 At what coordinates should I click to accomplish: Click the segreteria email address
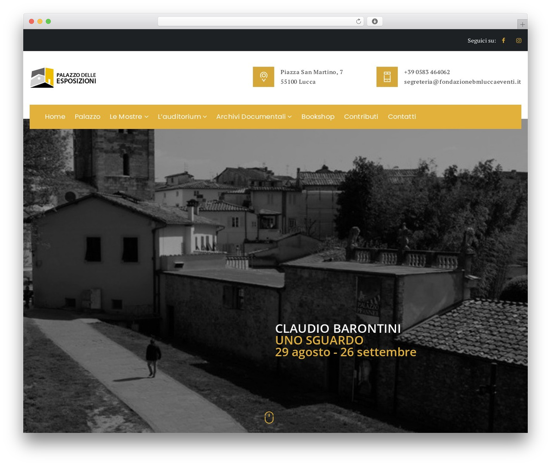462,82
